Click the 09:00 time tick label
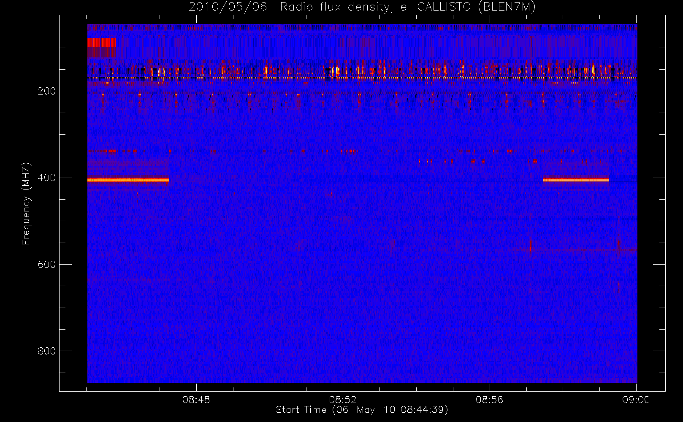Screen dimensions: 683x422 (636, 400)
